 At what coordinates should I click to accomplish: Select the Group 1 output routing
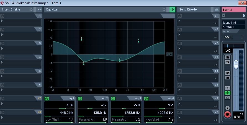click(233, 27)
